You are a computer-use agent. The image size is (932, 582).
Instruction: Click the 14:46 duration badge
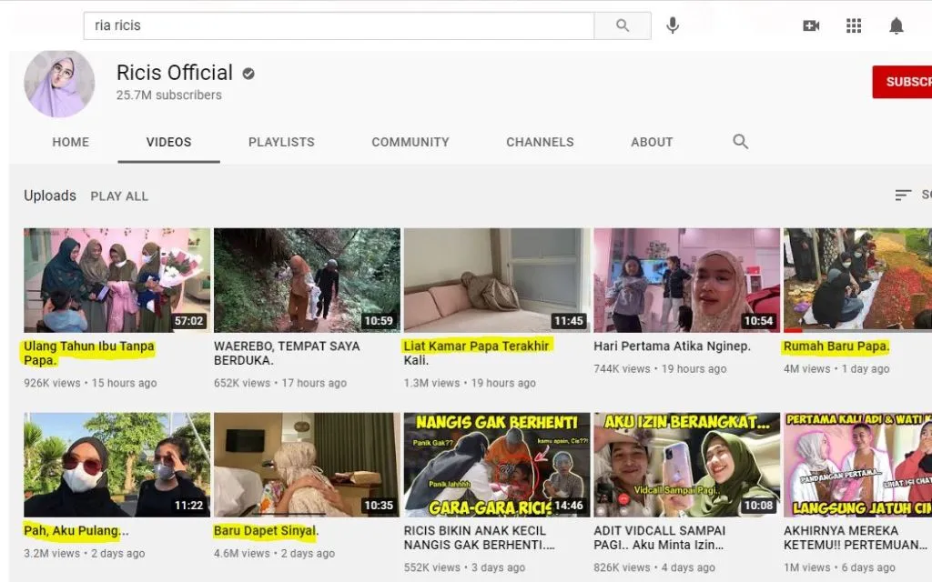[569, 506]
